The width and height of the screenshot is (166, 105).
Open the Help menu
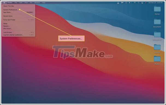(x=44, y=3)
